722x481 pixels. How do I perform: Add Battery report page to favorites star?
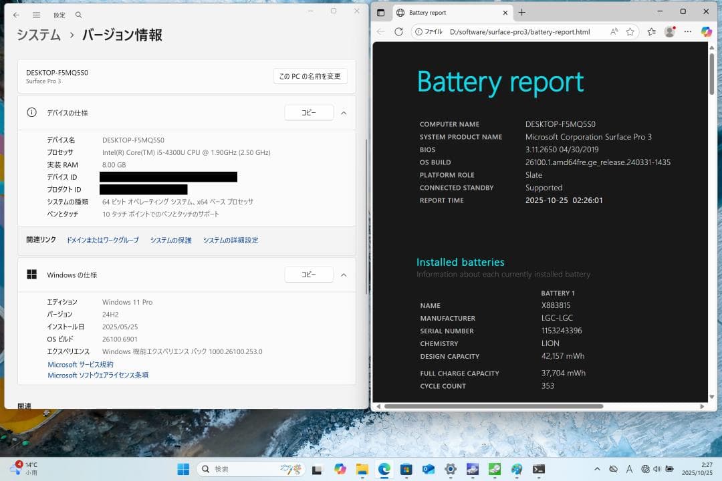628,31
